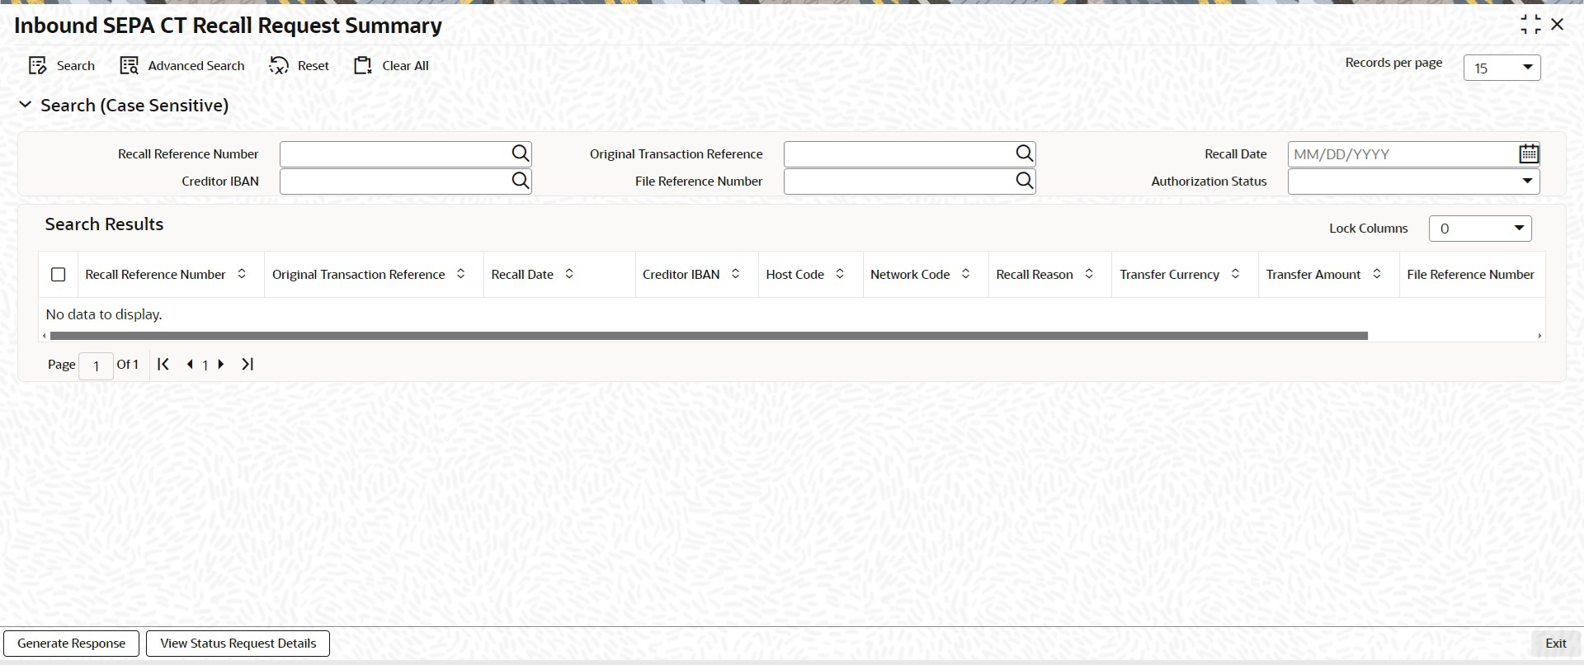Click the page number input box

coord(96,366)
